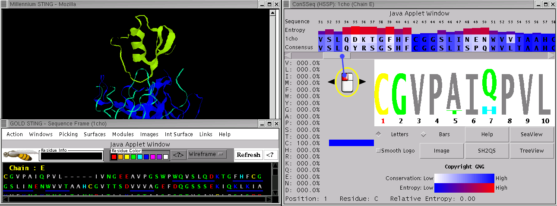Pick the purple residue color swatch
Viewport: 557px width, 206px height.
coord(159,156)
